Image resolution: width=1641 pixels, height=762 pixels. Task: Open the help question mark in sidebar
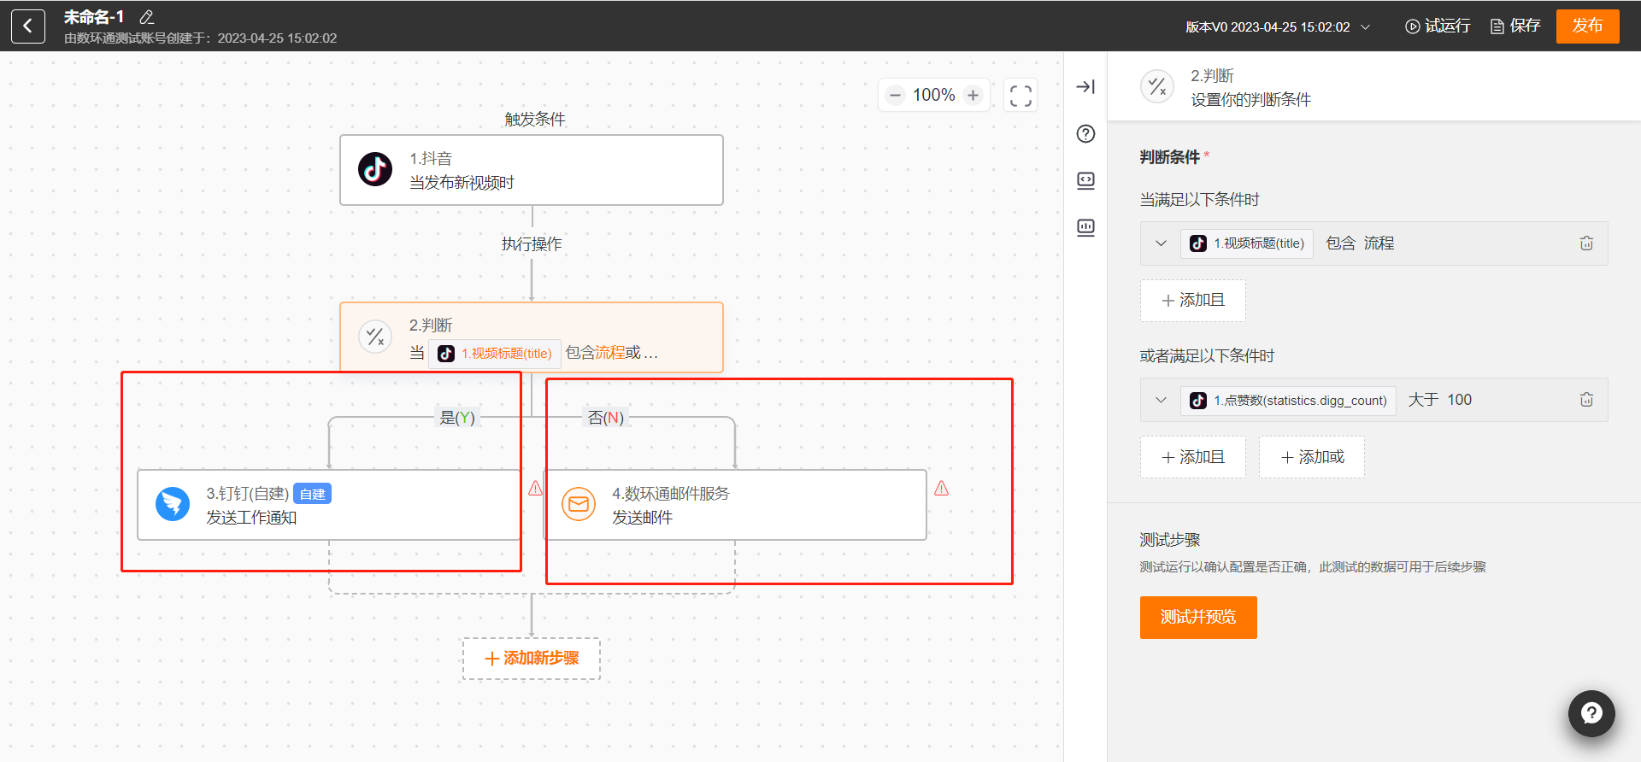pyautogui.click(x=1085, y=134)
